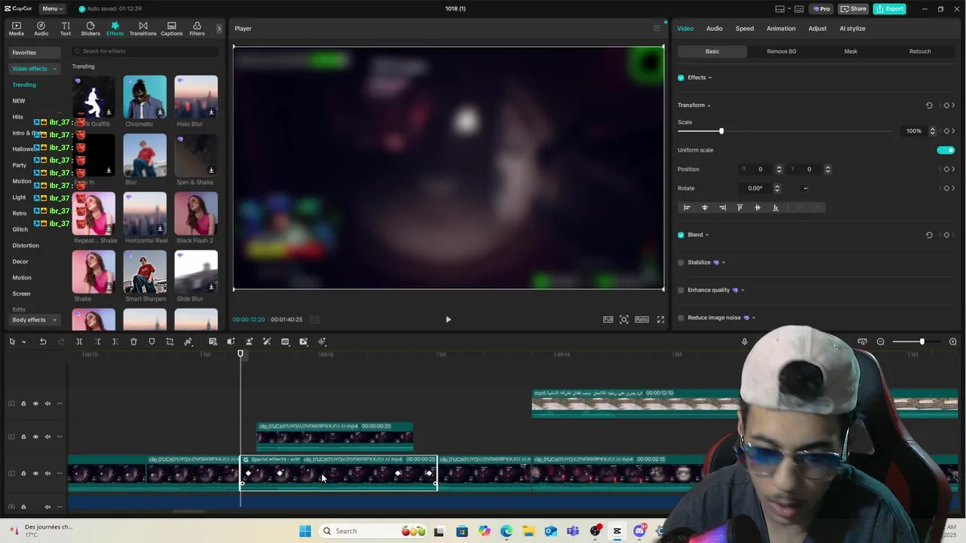Click search for effects field

145,51
